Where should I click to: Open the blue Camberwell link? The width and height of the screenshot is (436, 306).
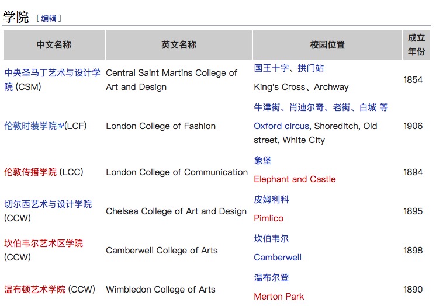pos(278,258)
